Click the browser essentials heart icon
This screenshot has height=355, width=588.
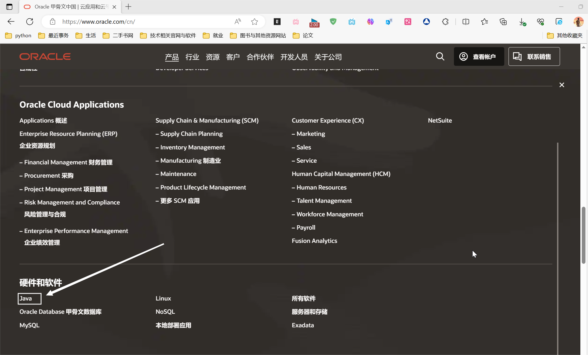(x=540, y=21)
